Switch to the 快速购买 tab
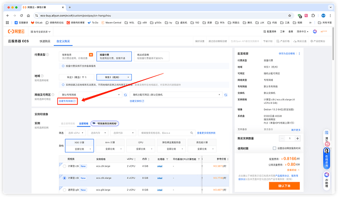The height and width of the screenshot is (197, 338). pyautogui.click(x=45, y=41)
